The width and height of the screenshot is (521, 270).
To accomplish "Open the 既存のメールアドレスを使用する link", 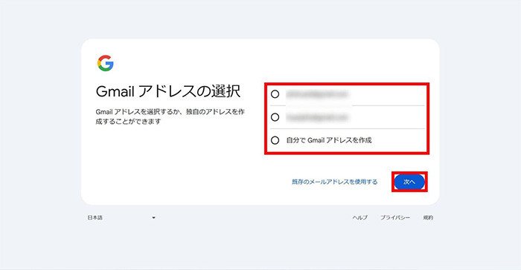I will pyautogui.click(x=335, y=182).
